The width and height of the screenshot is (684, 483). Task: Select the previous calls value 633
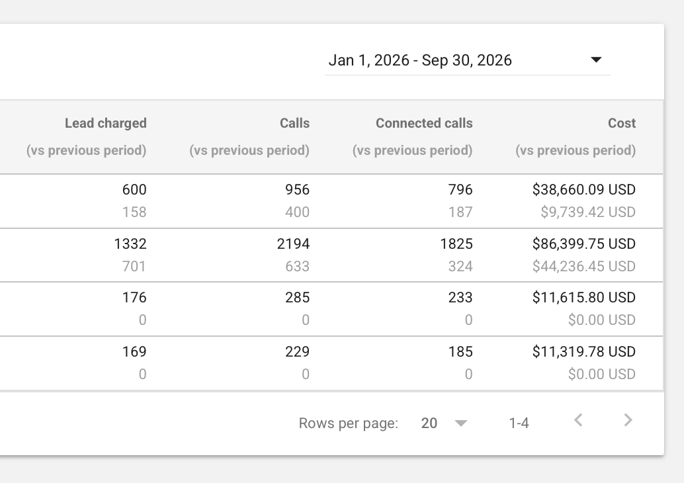tap(297, 266)
